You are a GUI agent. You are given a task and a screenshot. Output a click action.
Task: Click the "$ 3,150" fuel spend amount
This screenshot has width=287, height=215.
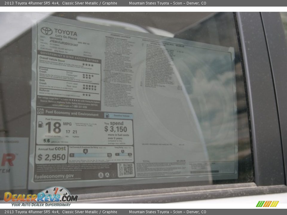pos(116,129)
